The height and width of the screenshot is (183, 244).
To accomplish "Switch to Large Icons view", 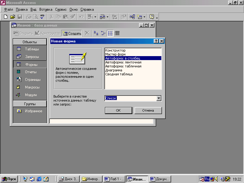I will (96, 33).
